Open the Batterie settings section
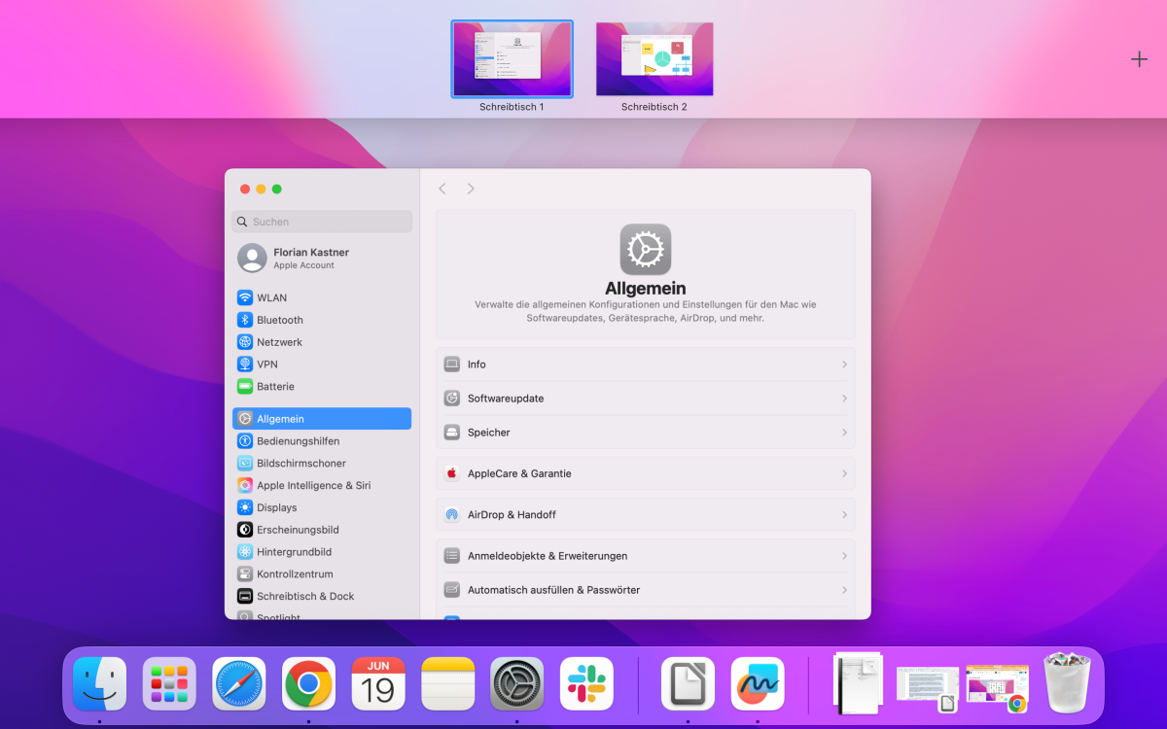 click(277, 386)
